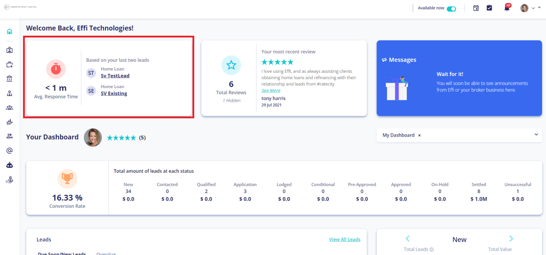Click the Lodged status column label
This screenshot has height=255, width=546.
(x=284, y=185)
